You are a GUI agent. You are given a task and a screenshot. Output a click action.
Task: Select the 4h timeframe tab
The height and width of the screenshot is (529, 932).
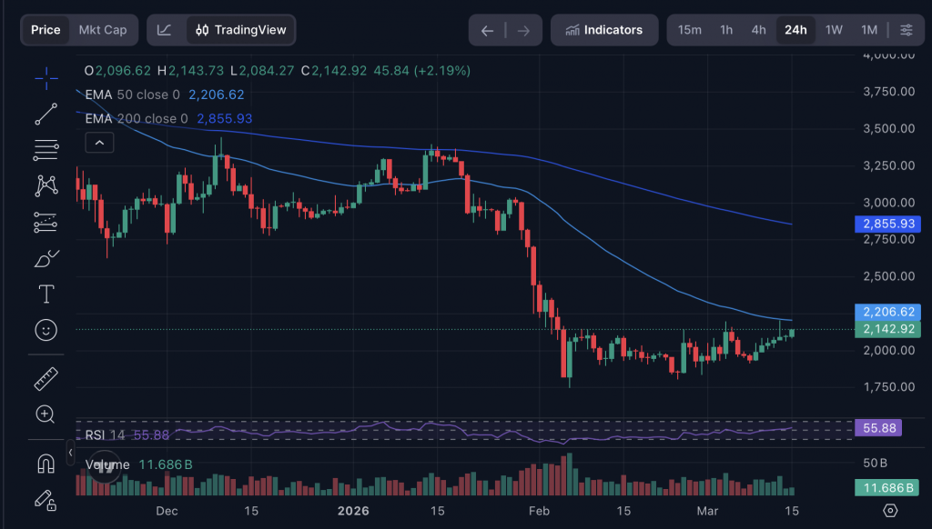(x=758, y=30)
